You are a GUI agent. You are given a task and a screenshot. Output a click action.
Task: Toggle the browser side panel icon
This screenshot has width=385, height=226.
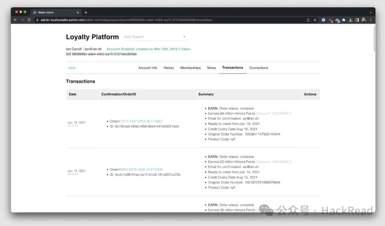[357, 20]
